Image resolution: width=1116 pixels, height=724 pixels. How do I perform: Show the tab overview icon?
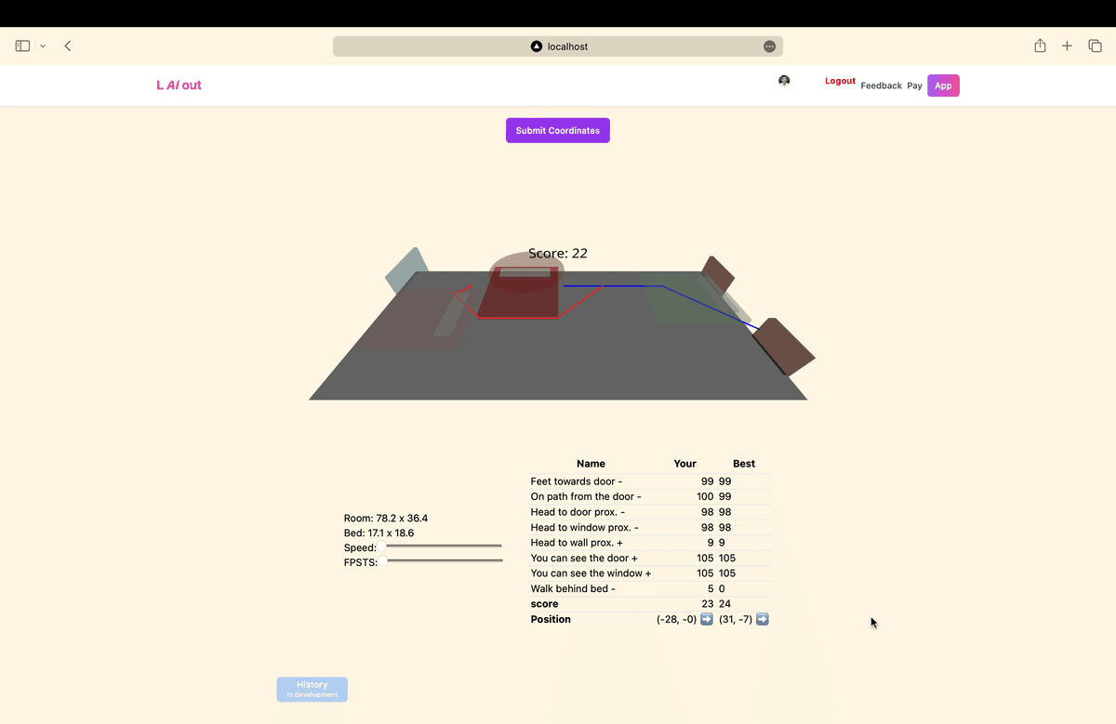1094,45
